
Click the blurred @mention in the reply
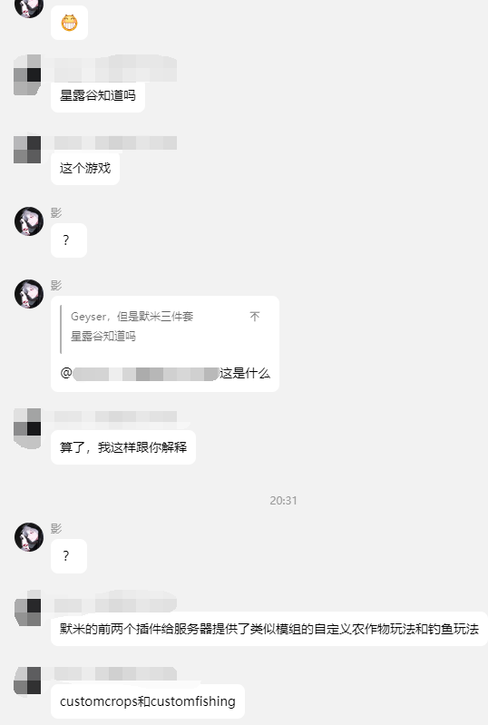(140, 374)
